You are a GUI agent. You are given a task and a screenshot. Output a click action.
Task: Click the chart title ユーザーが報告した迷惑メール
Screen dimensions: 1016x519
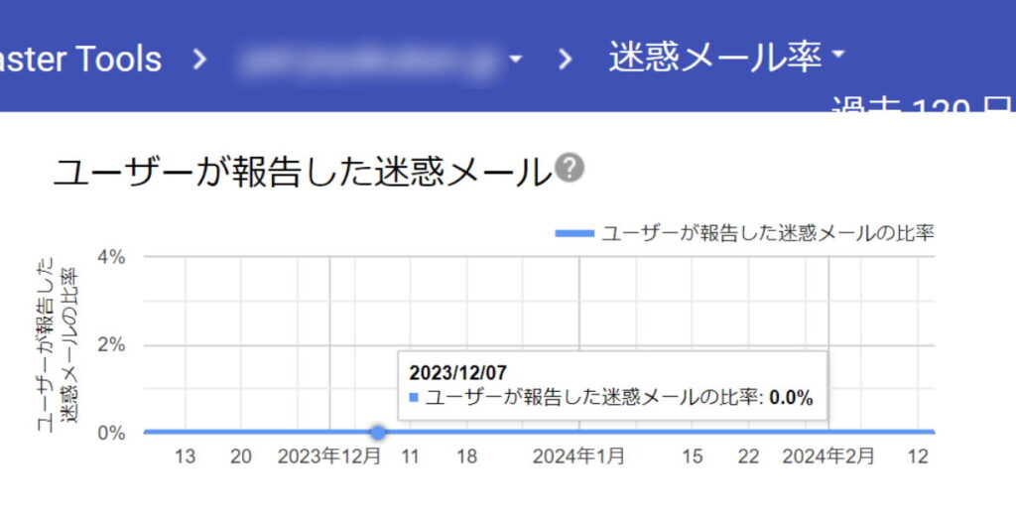point(301,173)
